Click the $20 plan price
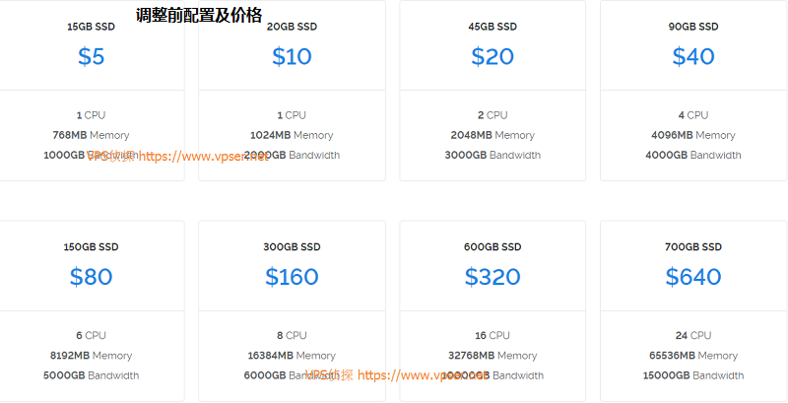Image resolution: width=788 pixels, height=403 pixels. tap(492, 56)
